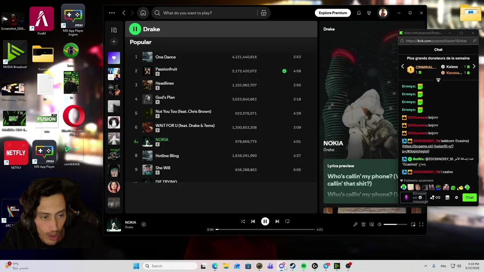Open the bcgame.st link in Kick chat
484x272 pixels.
click(x=428, y=148)
